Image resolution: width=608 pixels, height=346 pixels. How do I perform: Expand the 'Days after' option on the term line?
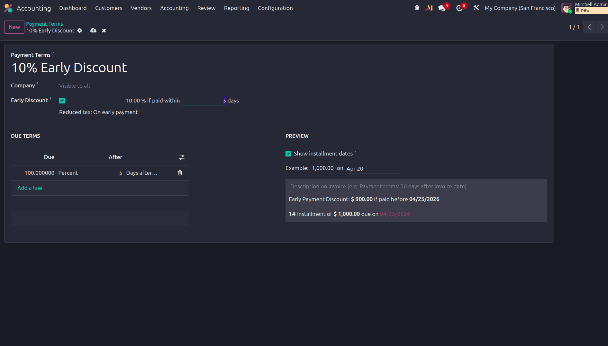[141, 173]
